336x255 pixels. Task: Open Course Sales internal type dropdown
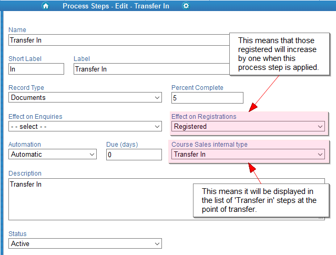tap(248, 154)
